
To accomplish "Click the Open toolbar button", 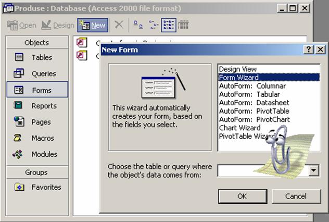I will pos(22,26).
